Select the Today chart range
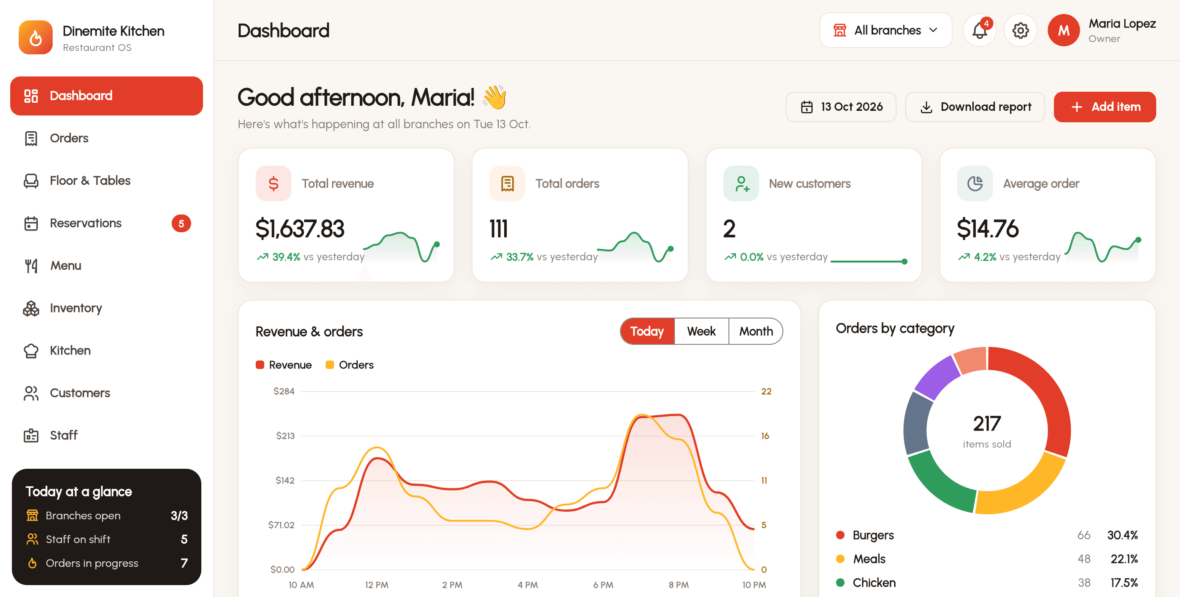 point(647,332)
